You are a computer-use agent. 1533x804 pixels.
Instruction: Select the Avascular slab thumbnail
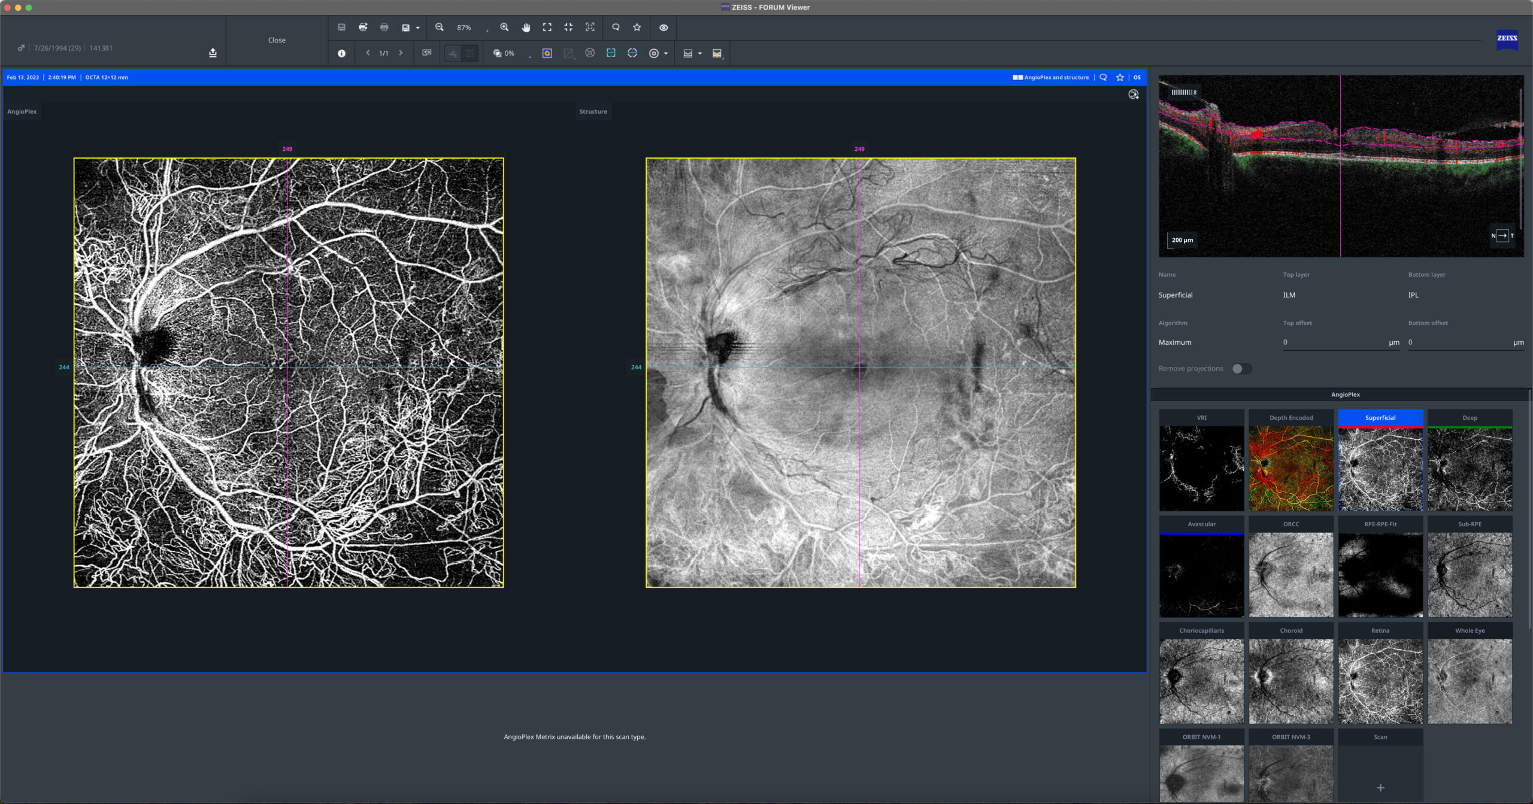pyautogui.click(x=1201, y=566)
